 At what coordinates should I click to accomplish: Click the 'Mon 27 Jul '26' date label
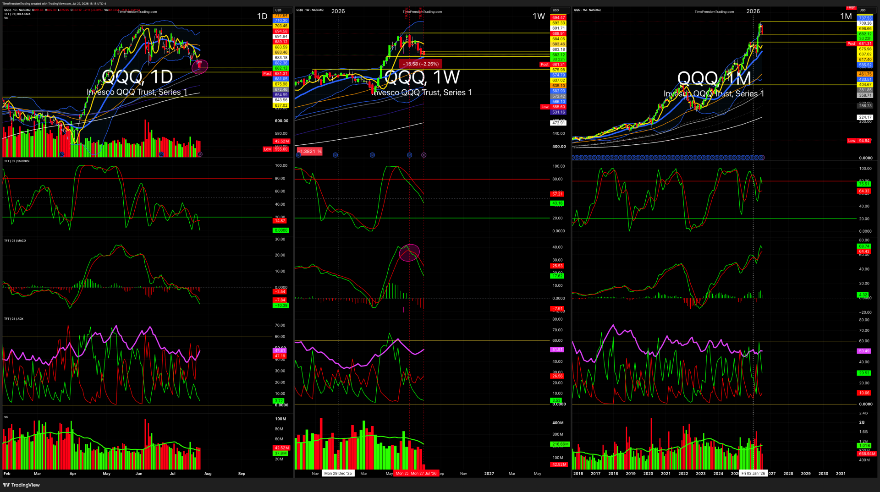click(424, 473)
